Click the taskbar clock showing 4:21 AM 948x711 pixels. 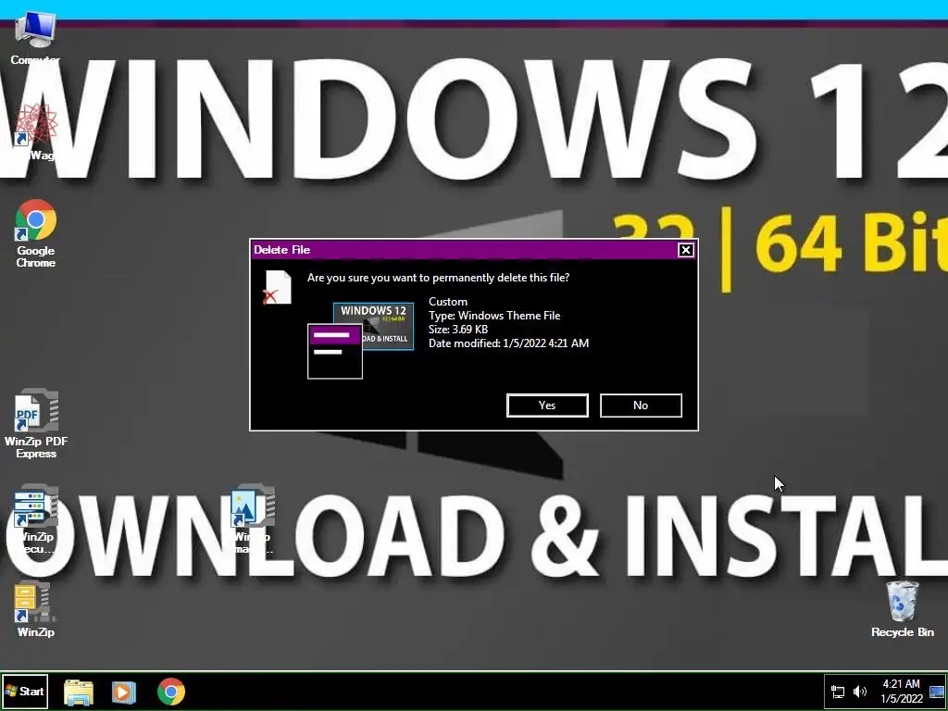[901, 691]
